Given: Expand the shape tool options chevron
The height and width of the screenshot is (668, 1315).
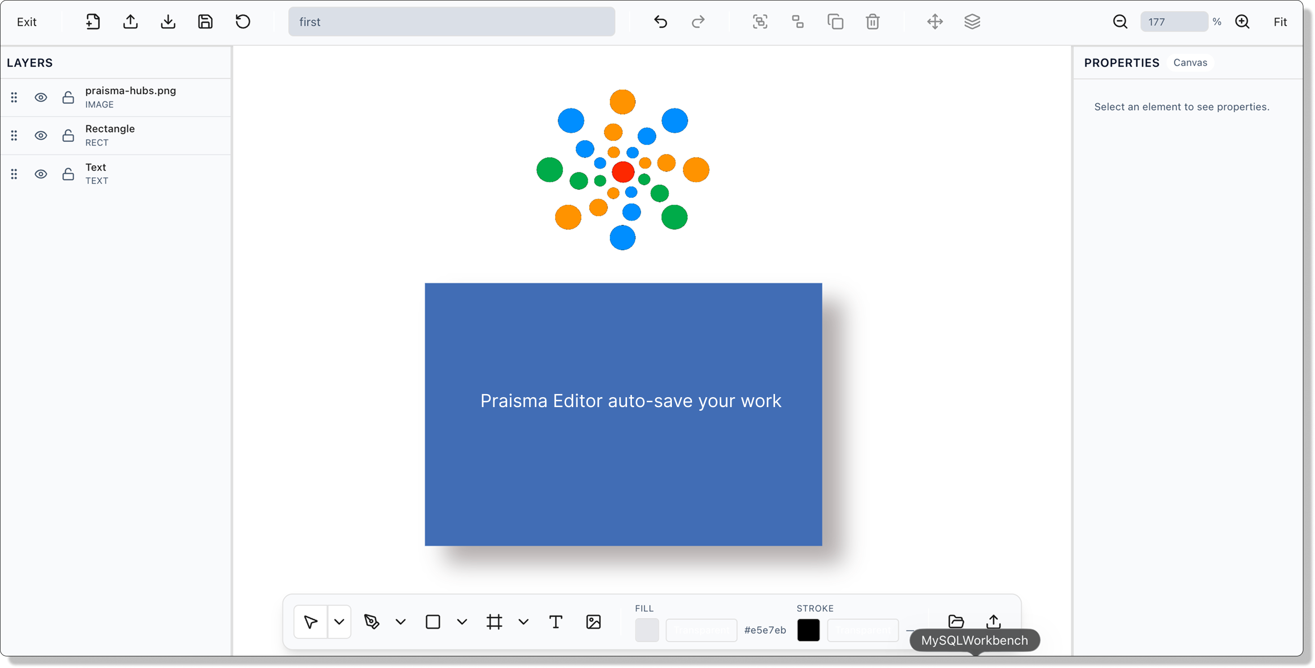Looking at the screenshot, I should (461, 621).
